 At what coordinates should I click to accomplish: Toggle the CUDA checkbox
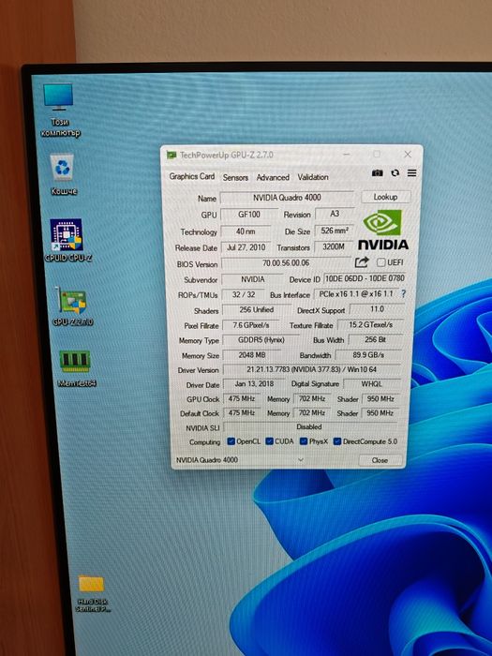(x=270, y=441)
